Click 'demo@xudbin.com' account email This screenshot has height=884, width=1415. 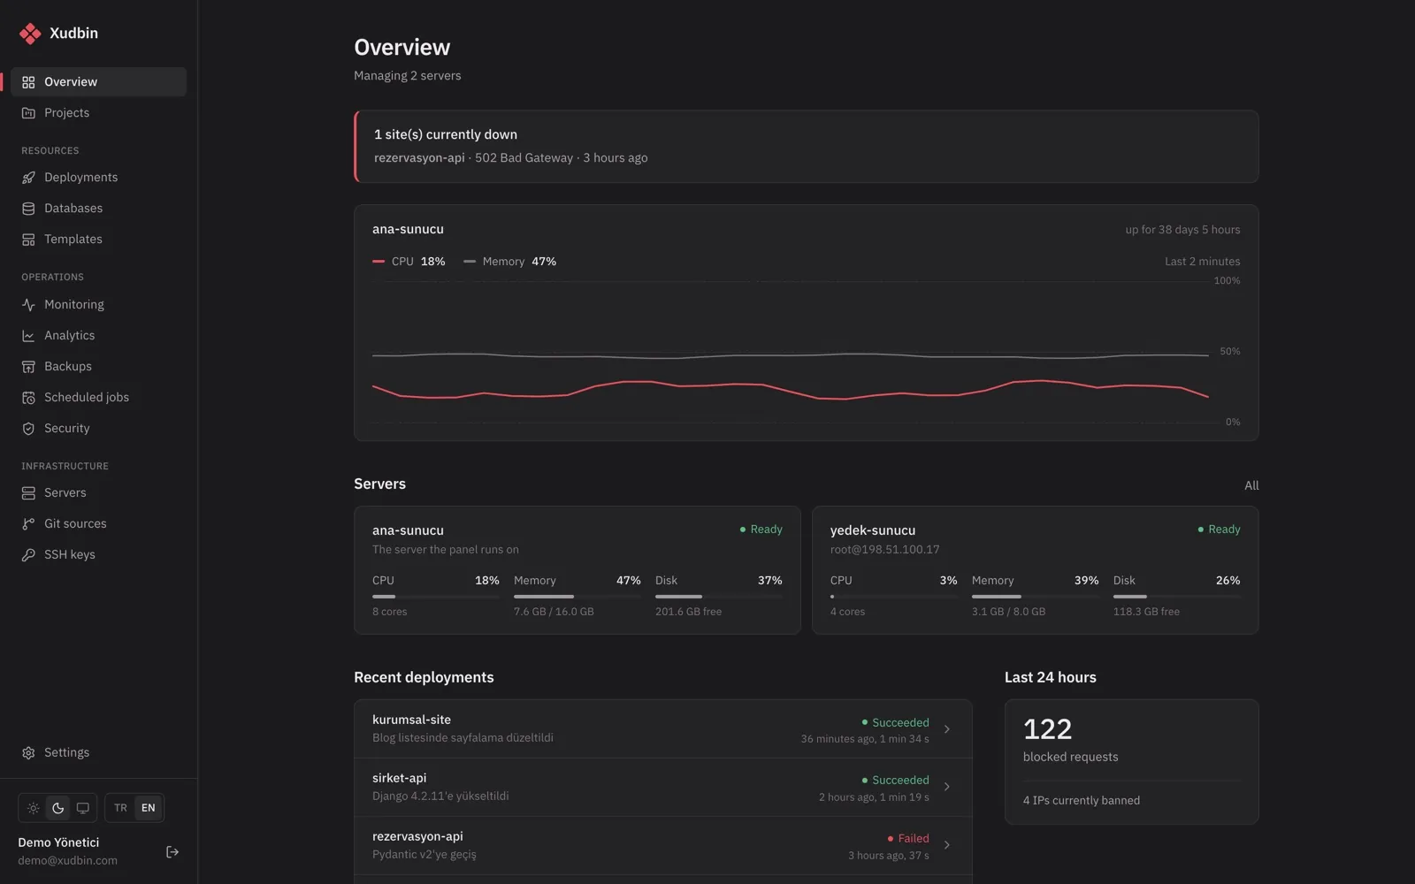tap(67, 861)
